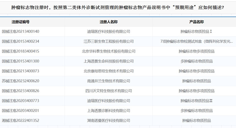Click product 肿瘤标志物质控品Ⅱ
This screenshot has height=128, width=236.
(197, 101)
